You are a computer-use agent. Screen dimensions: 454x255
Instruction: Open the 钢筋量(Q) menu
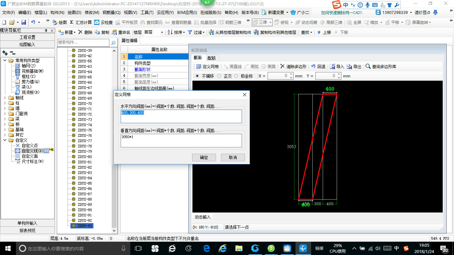tap(111, 13)
